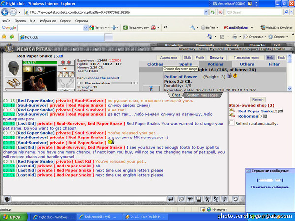Click the chat message input field
Screen dimensions: 295x221
[x=89, y=199]
